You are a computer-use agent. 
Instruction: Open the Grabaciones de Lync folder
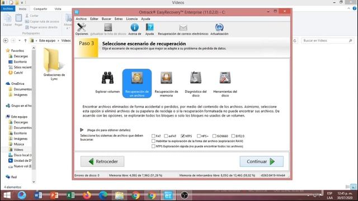[x=54, y=64]
